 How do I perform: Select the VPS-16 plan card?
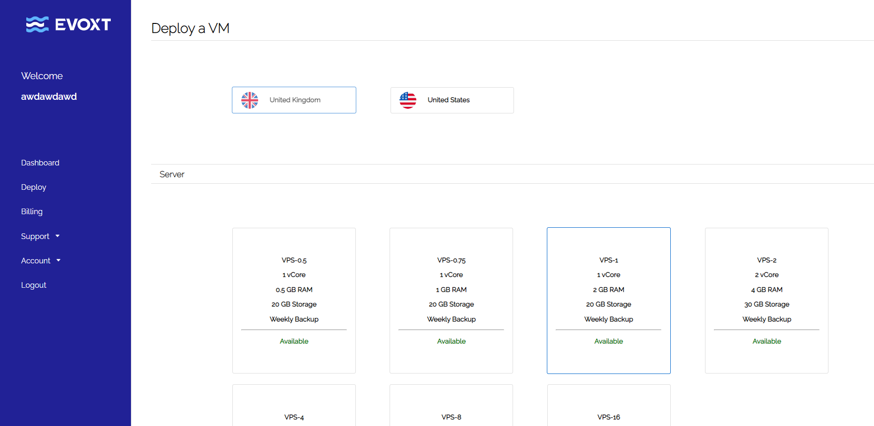(608, 407)
